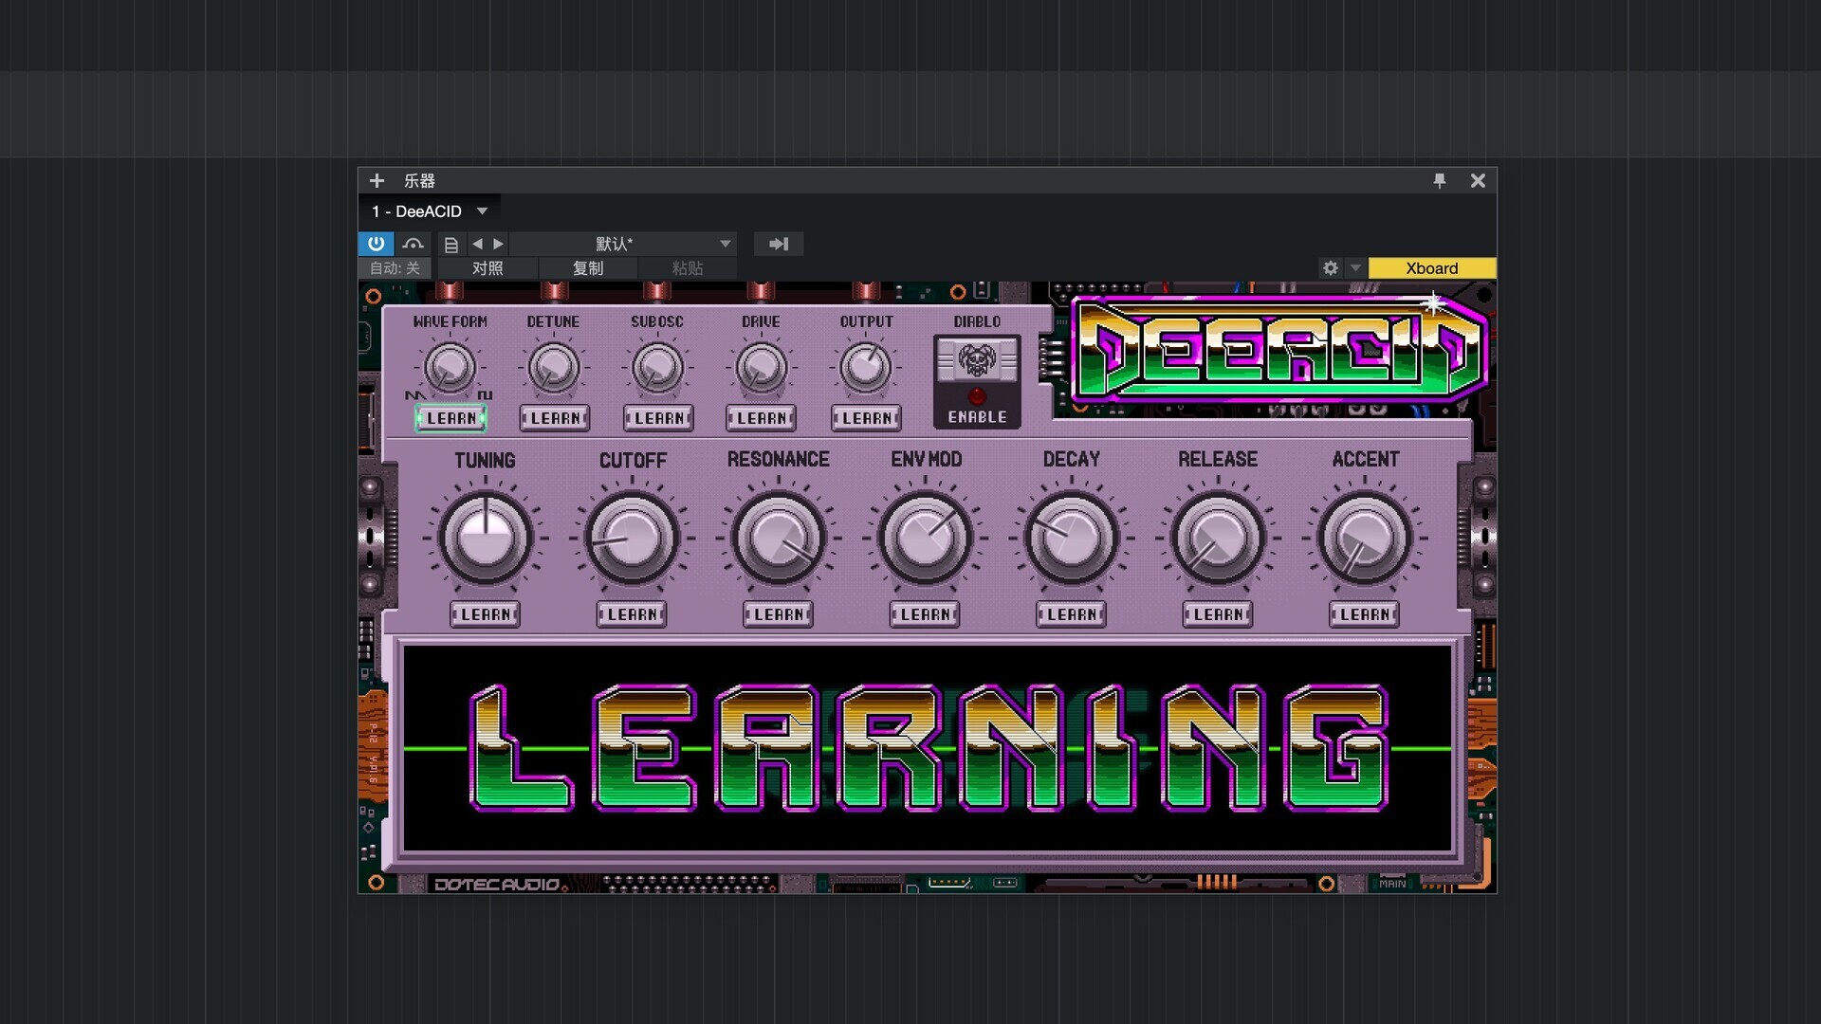Open the 默认* preset dropdown

point(622,244)
